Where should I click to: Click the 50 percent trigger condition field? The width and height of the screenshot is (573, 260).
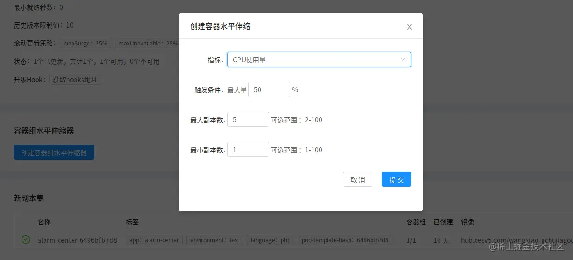coord(269,89)
